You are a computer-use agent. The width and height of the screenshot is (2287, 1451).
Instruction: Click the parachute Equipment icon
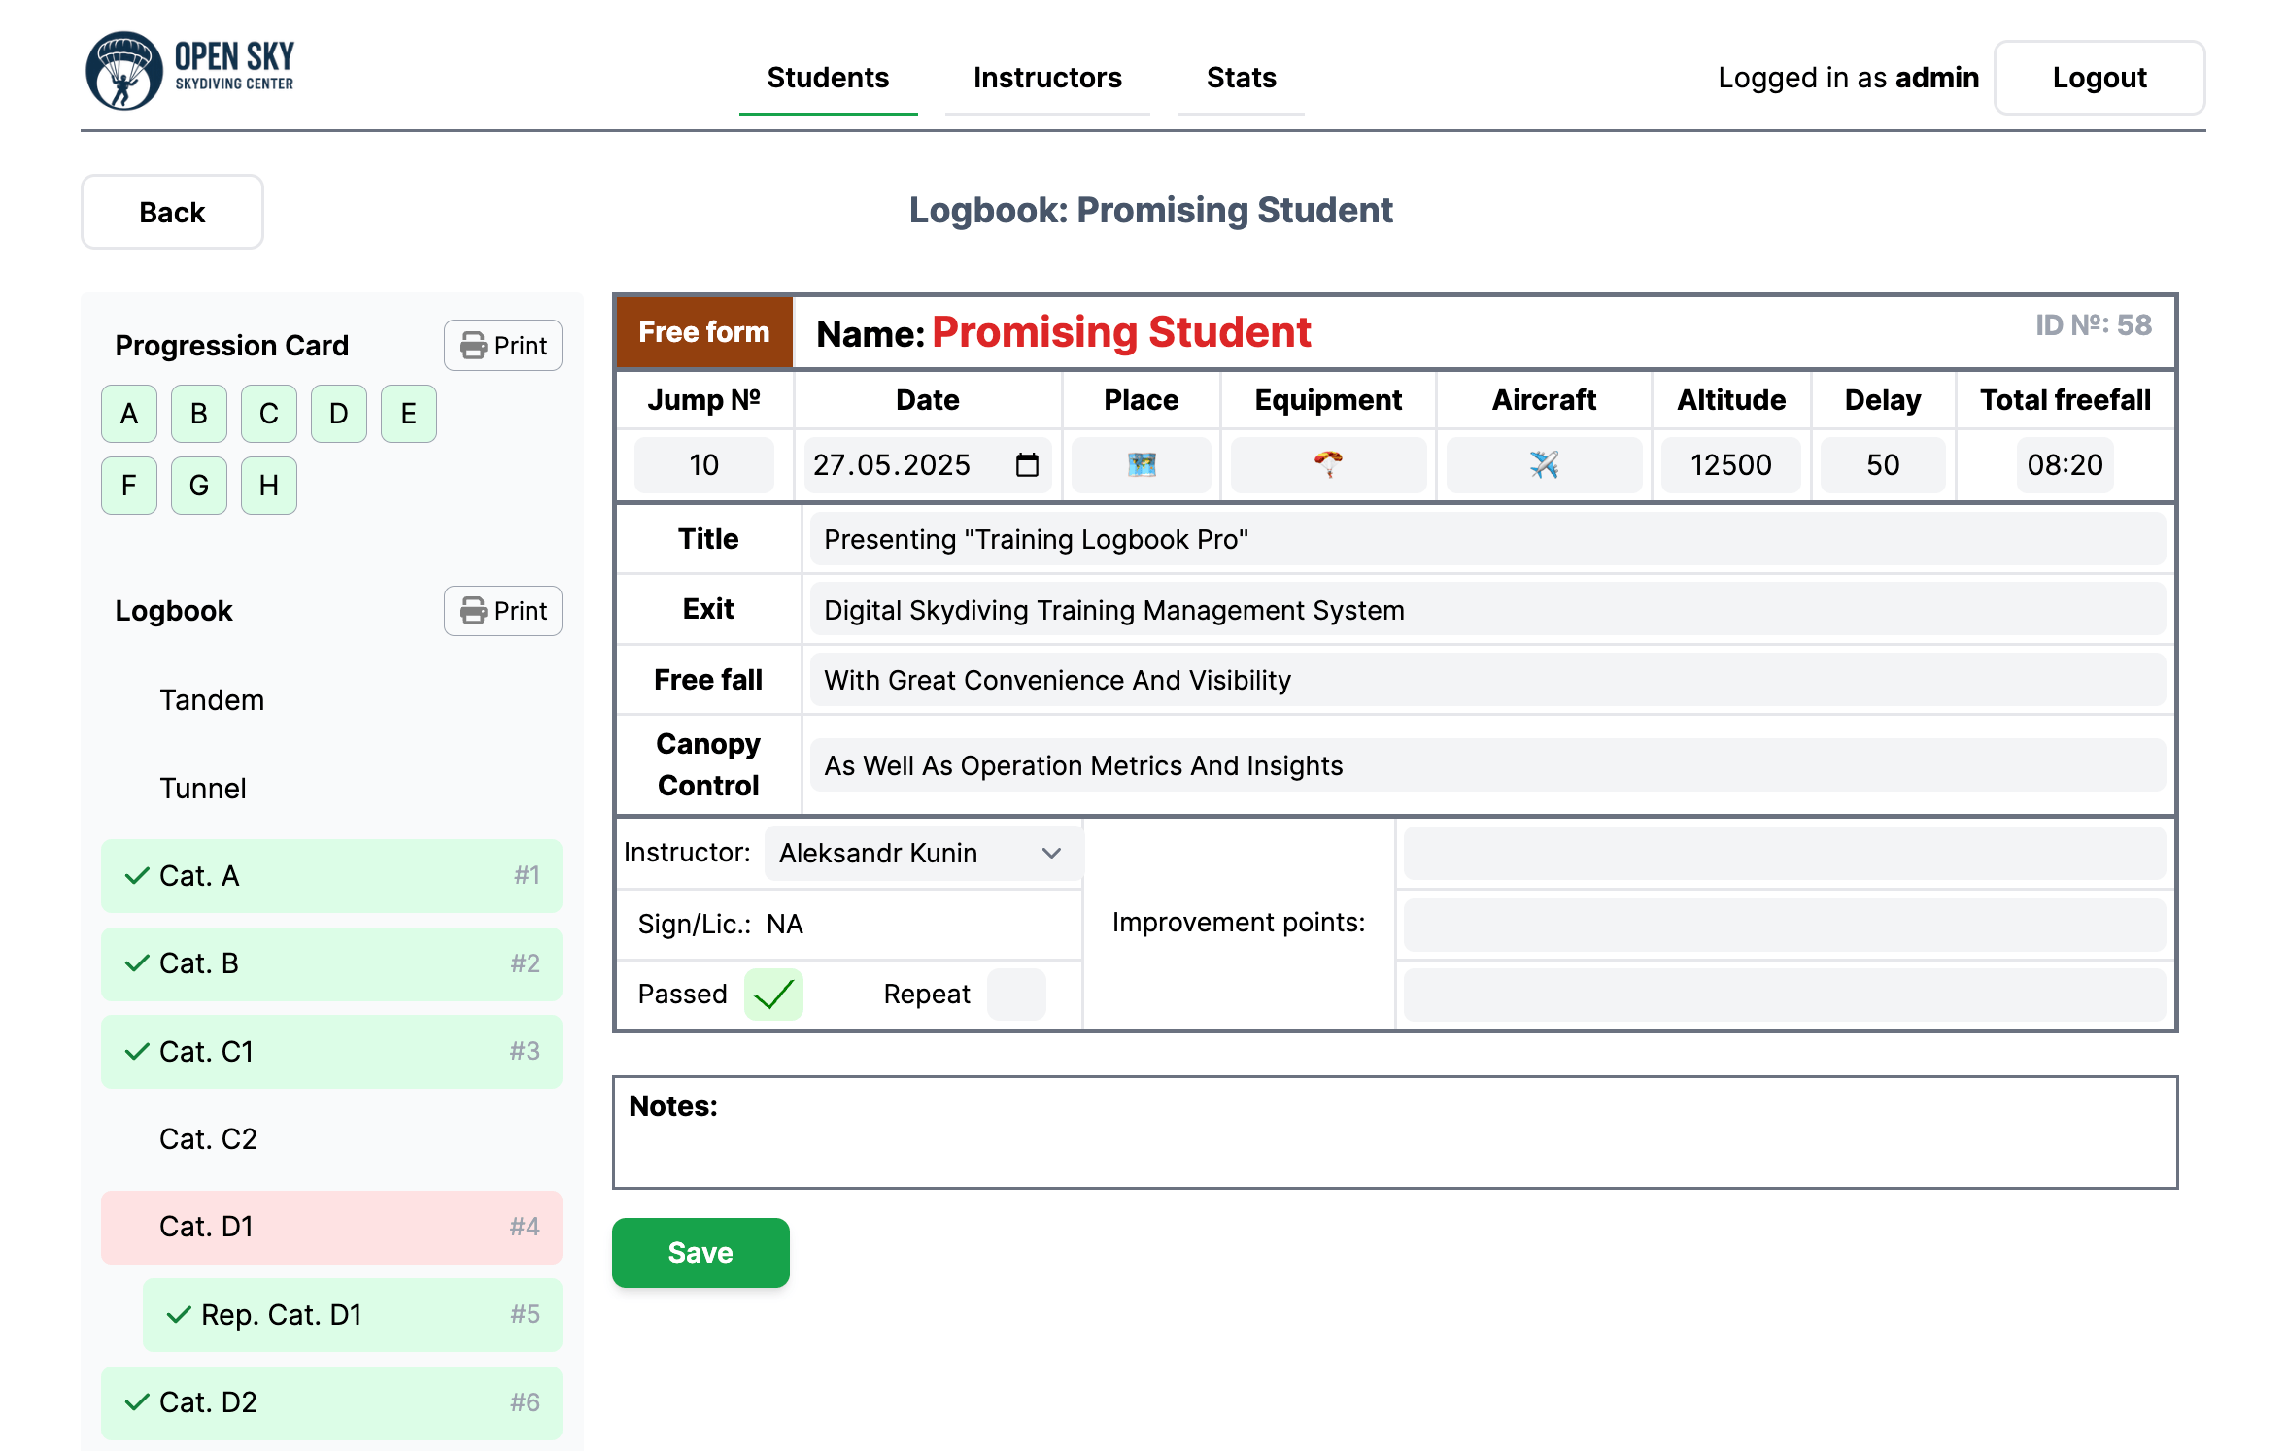1328,465
